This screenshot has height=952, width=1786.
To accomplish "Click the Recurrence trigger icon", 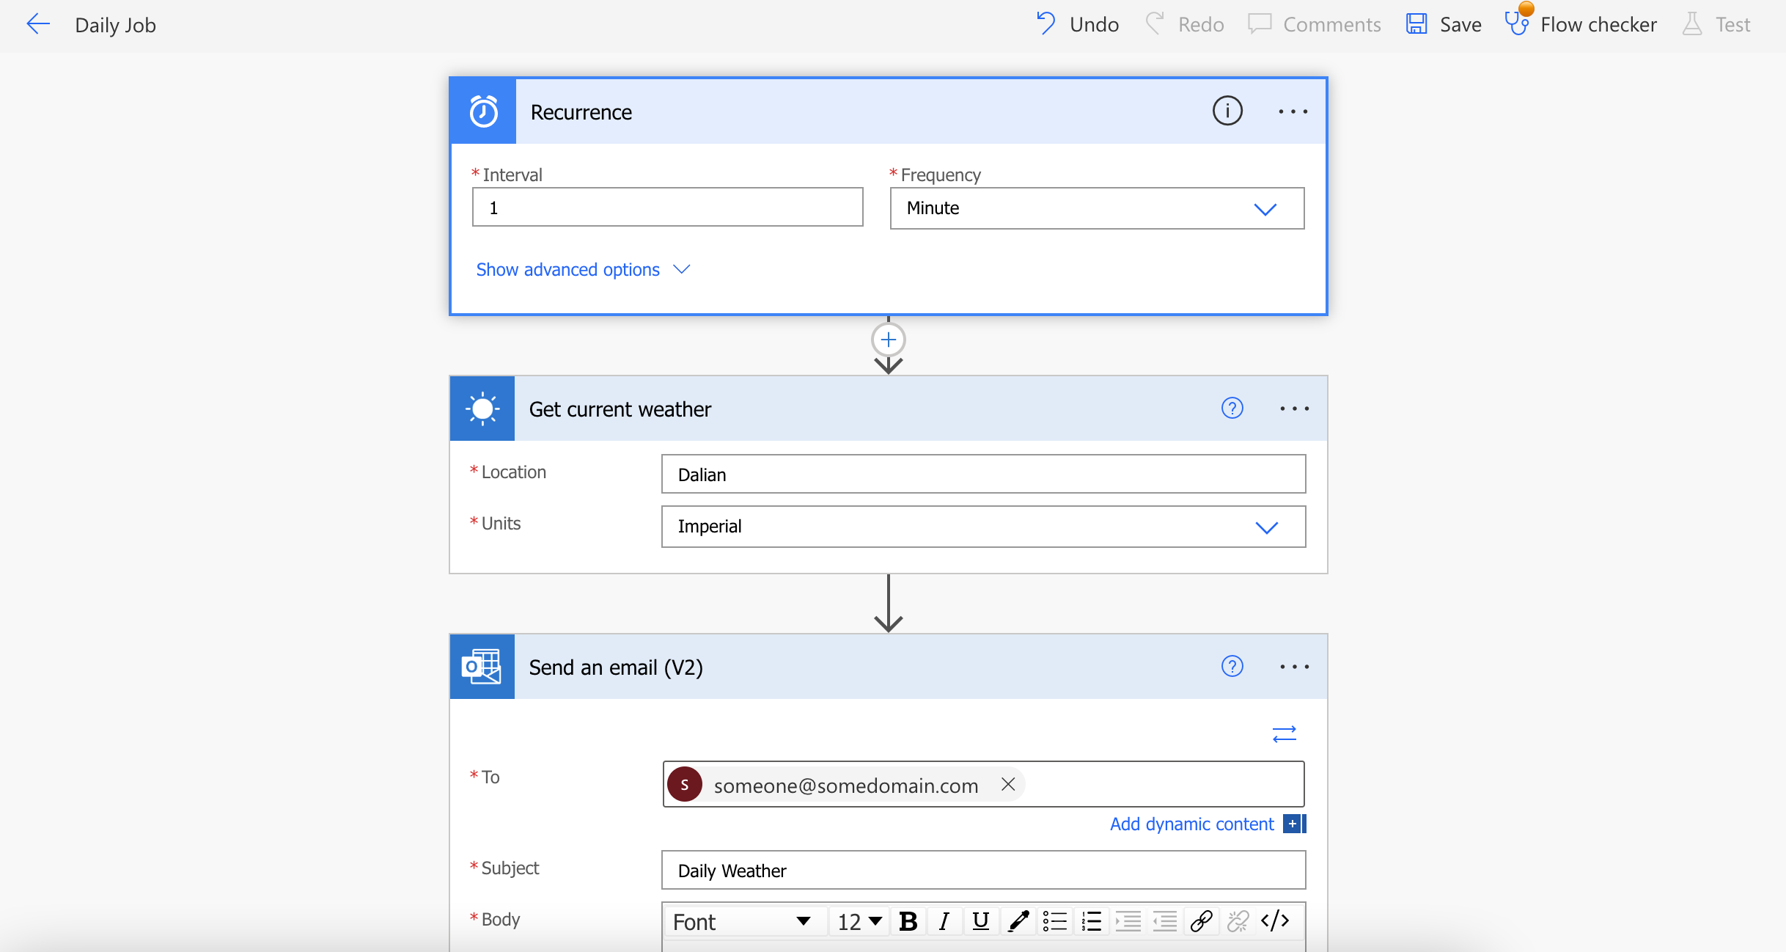I will tap(483, 112).
